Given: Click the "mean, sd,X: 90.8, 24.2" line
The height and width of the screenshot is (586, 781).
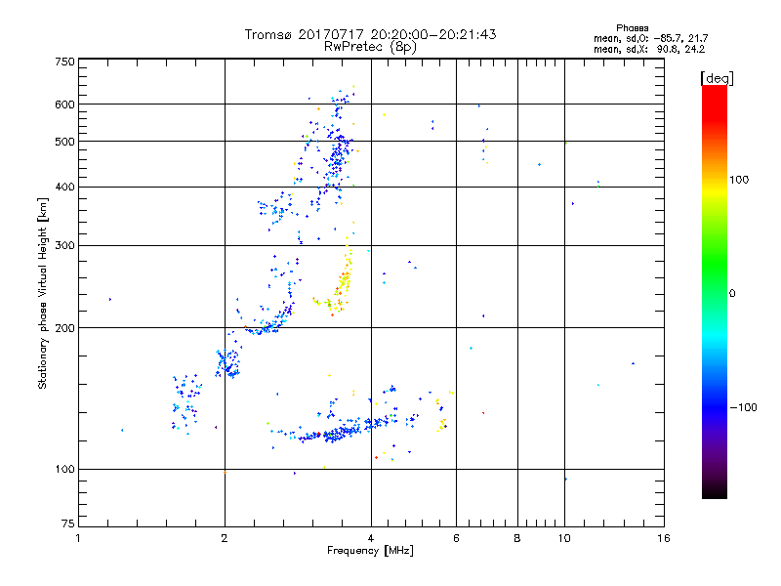Looking at the screenshot, I should tap(649, 49).
